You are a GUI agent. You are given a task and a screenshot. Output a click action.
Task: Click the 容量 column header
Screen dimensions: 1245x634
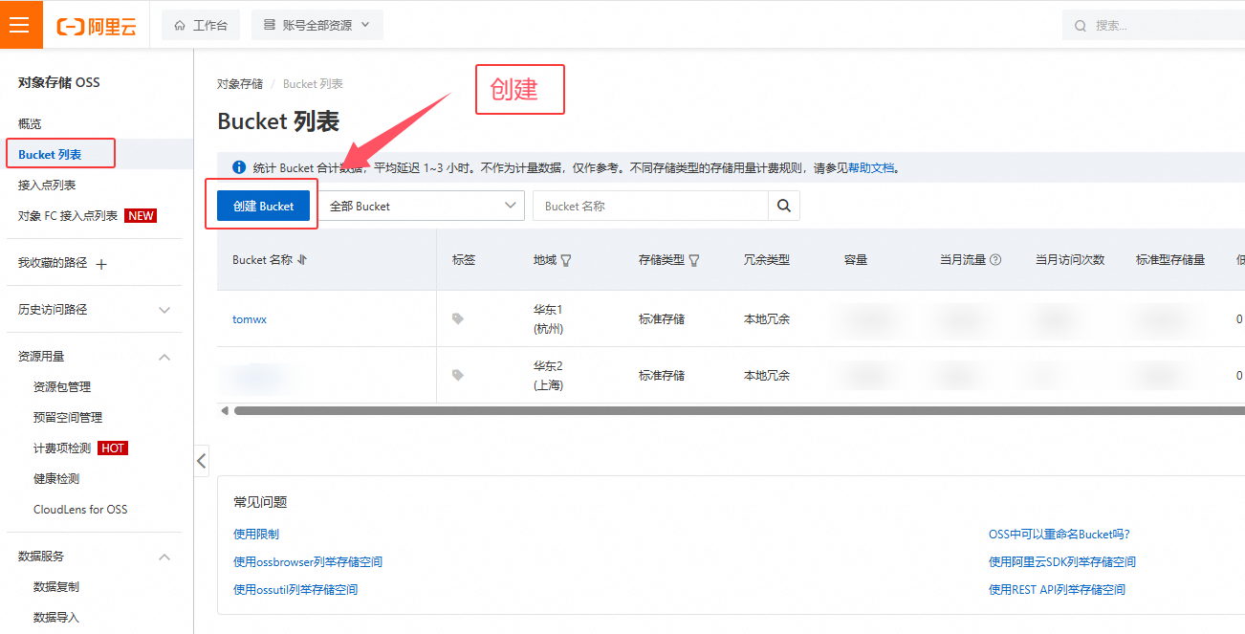click(856, 260)
